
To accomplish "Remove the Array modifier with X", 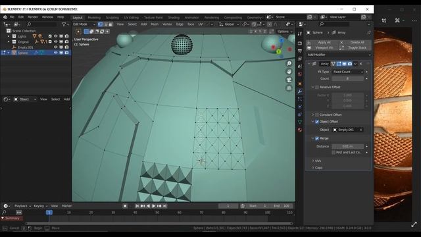I will tap(361, 64).
